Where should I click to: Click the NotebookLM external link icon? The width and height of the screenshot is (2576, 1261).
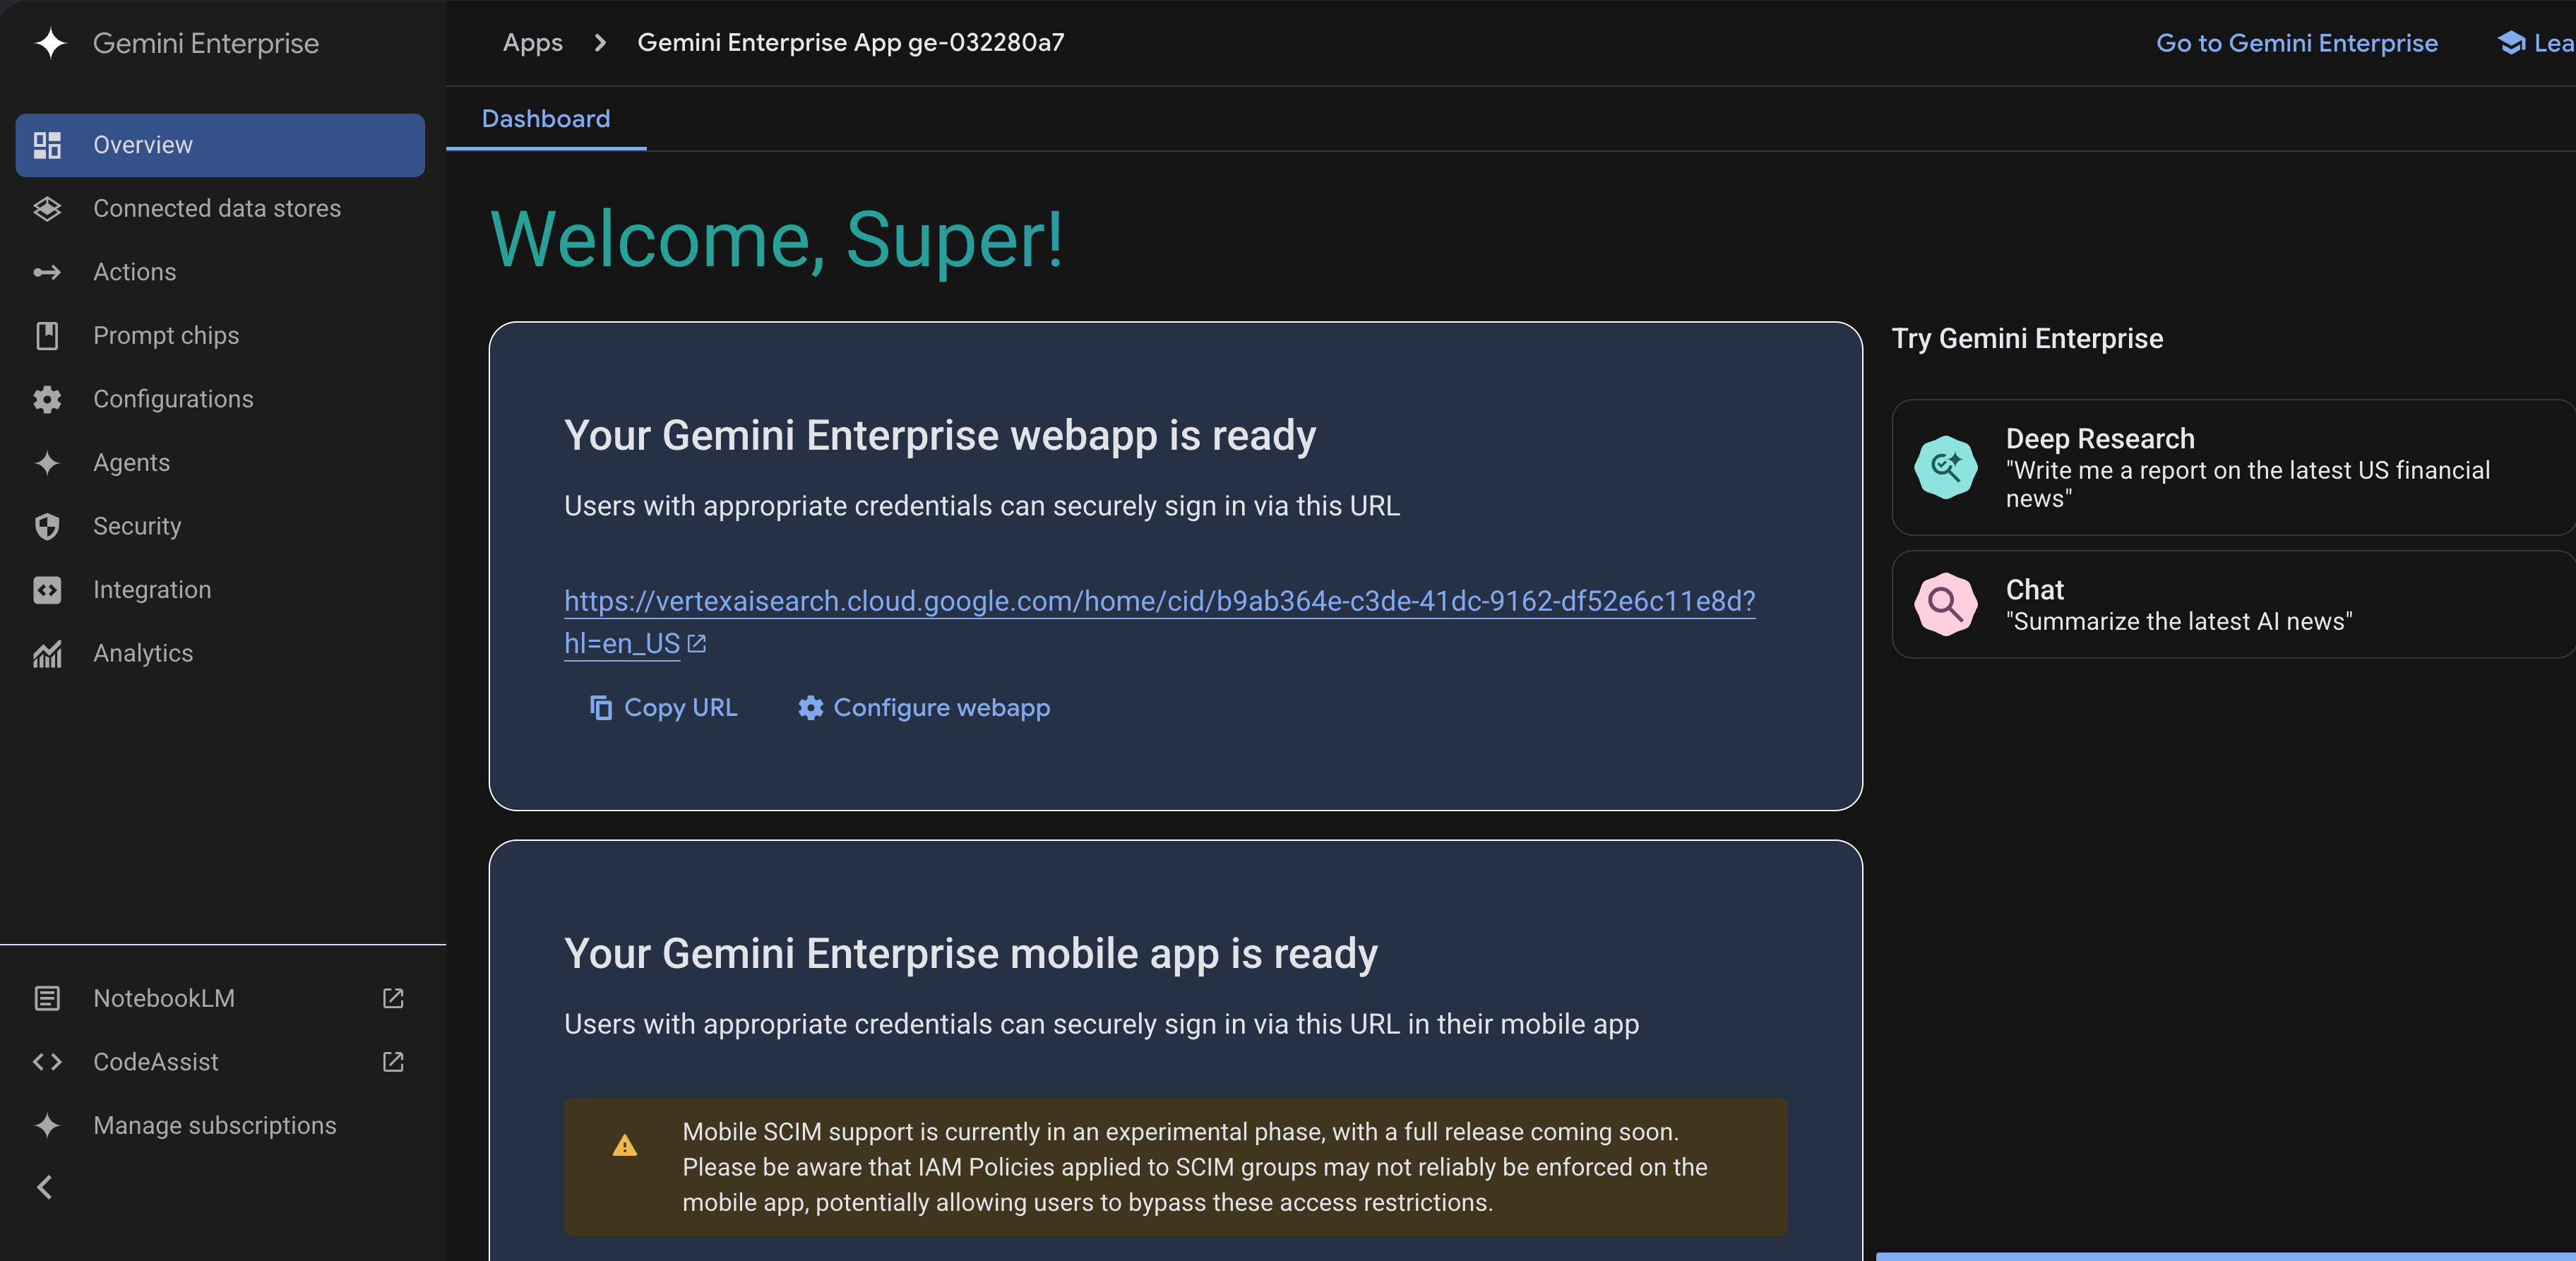coord(393,998)
